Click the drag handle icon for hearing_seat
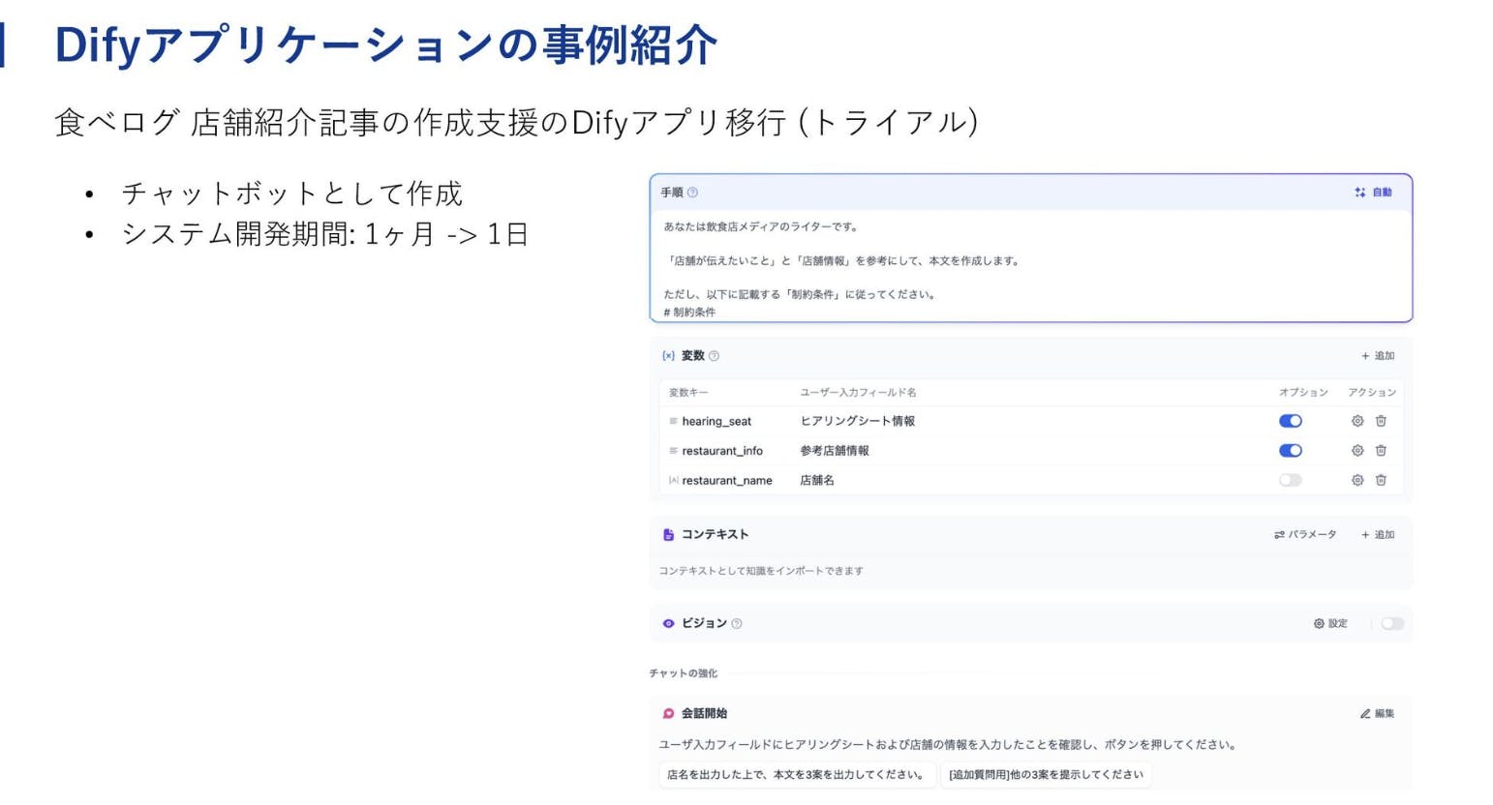 [x=673, y=421]
